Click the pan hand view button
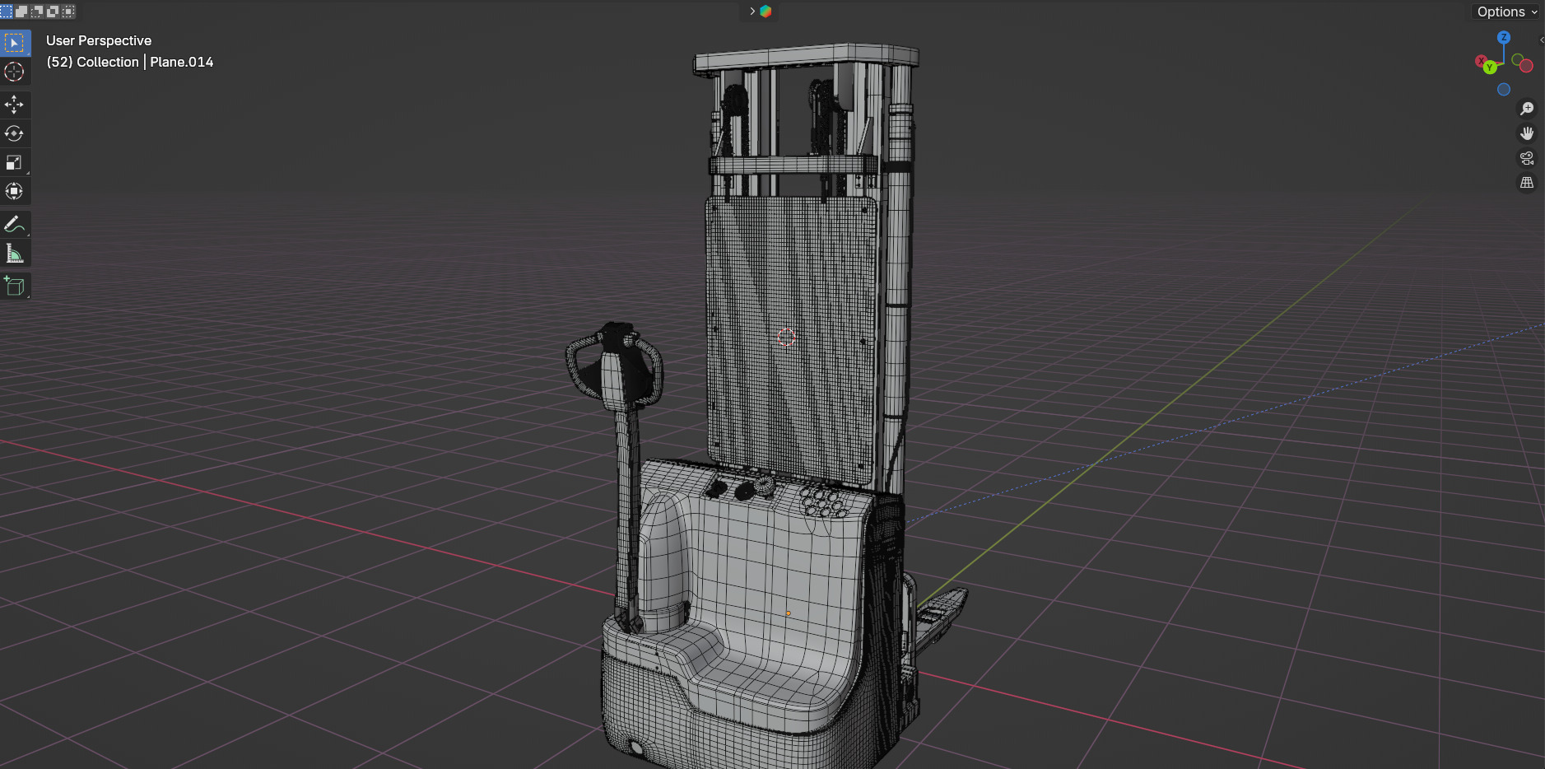The image size is (1545, 769). point(1527,133)
